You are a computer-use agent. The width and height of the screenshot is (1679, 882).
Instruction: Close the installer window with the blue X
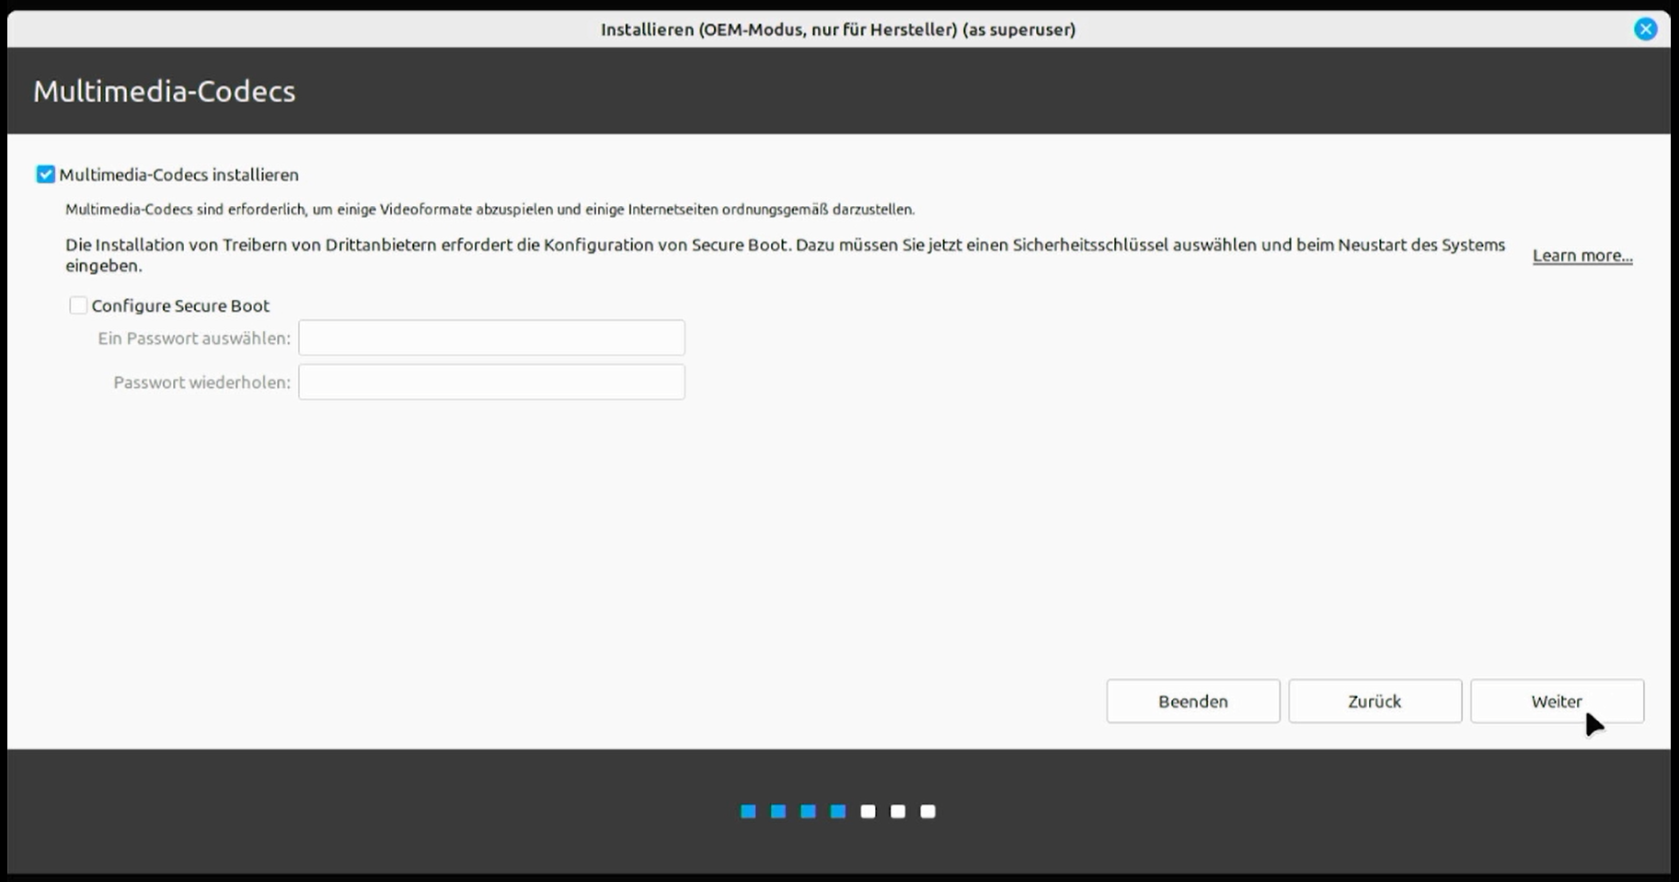[x=1645, y=29]
